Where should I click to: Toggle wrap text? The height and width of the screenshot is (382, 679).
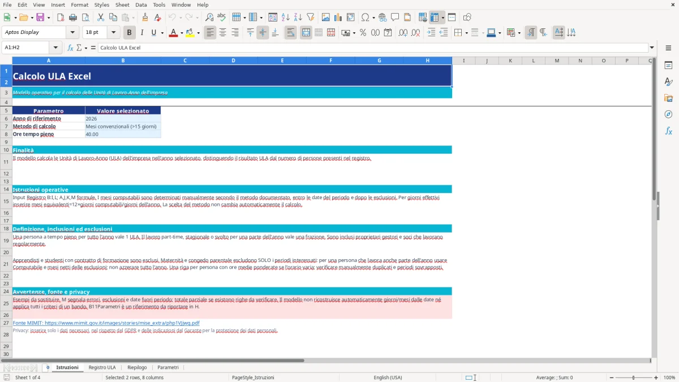291,33
